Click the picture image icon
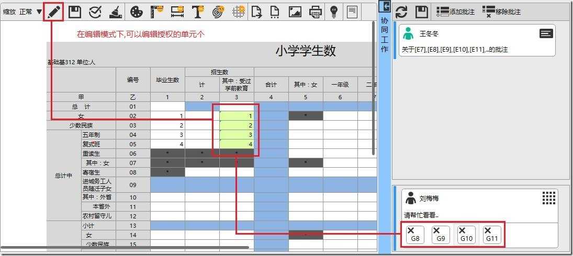 [x=295, y=11]
